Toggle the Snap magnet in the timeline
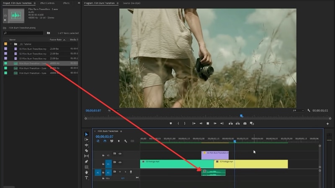 tap(105, 141)
